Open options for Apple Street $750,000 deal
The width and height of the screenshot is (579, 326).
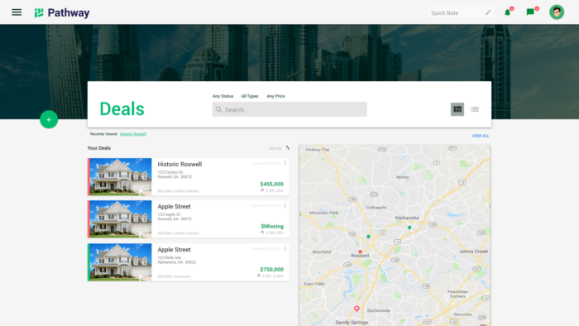pos(285,248)
